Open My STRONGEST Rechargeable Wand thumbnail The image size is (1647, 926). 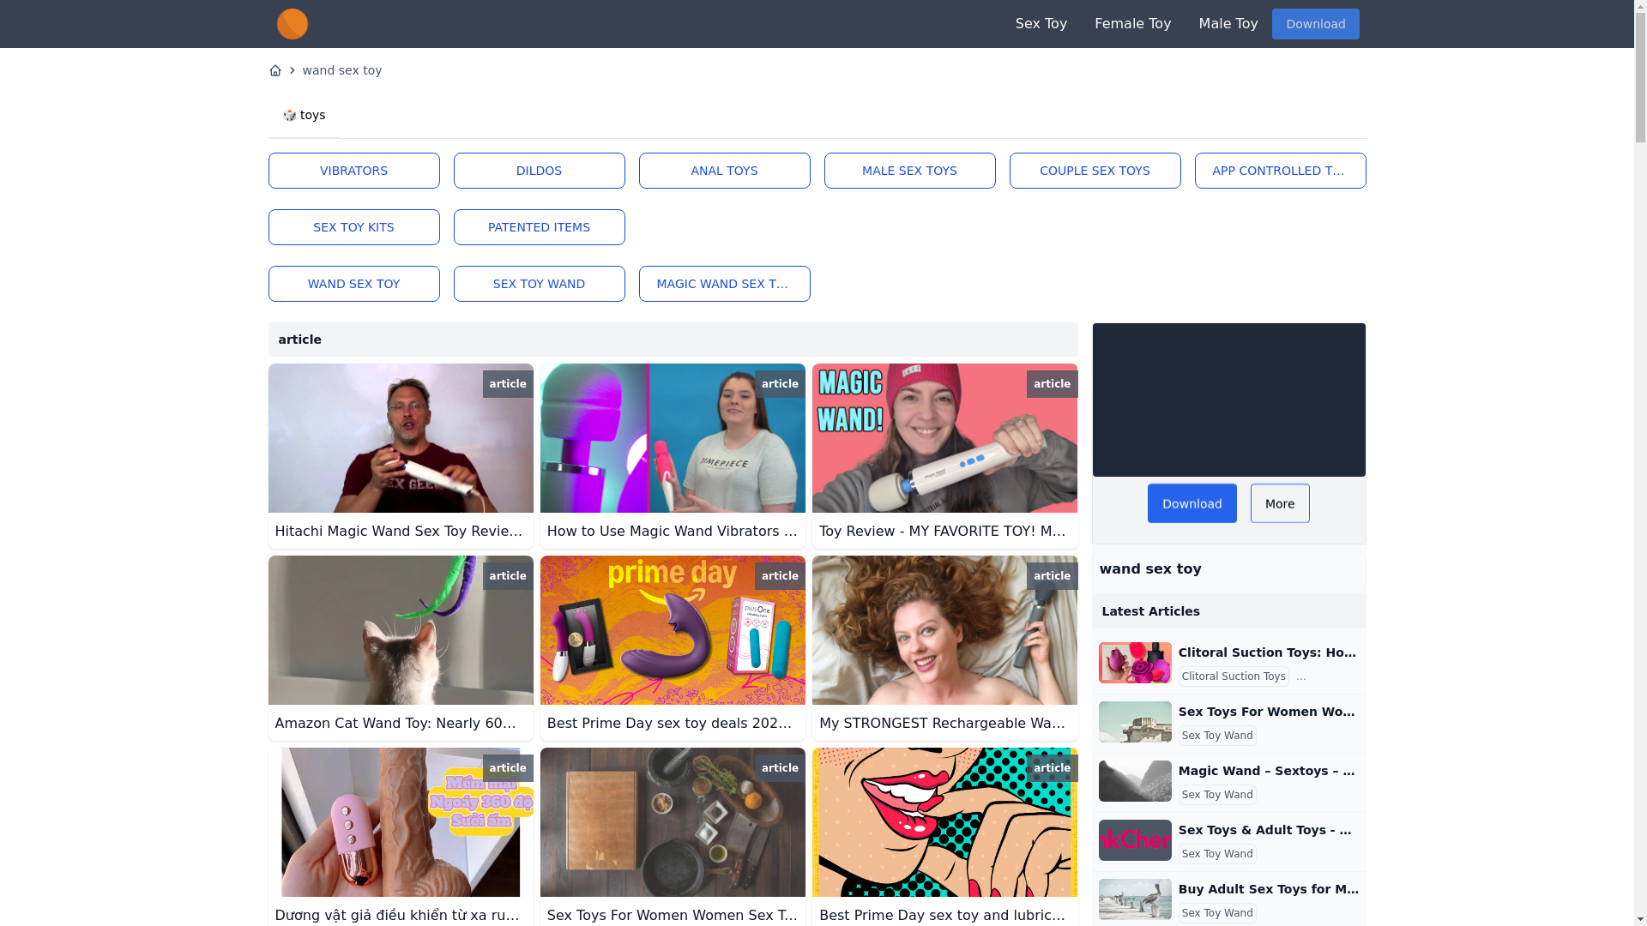(944, 630)
